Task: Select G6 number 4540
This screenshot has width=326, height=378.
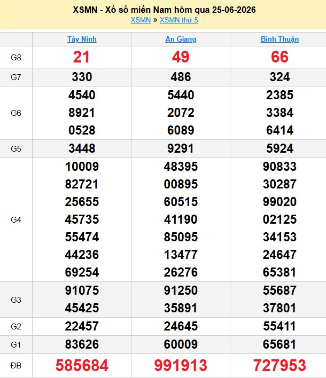Action: tap(82, 95)
